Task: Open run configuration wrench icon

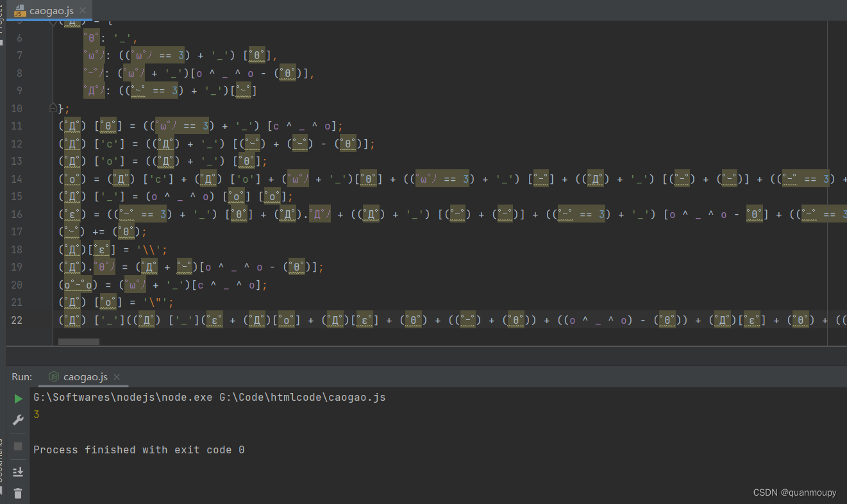Action: (18, 420)
